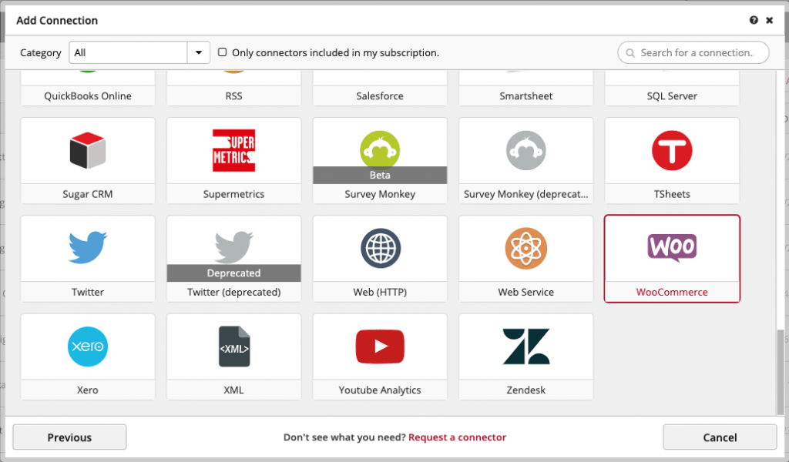Select the XML file icon
This screenshot has height=462, width=789.
point(234,346)
